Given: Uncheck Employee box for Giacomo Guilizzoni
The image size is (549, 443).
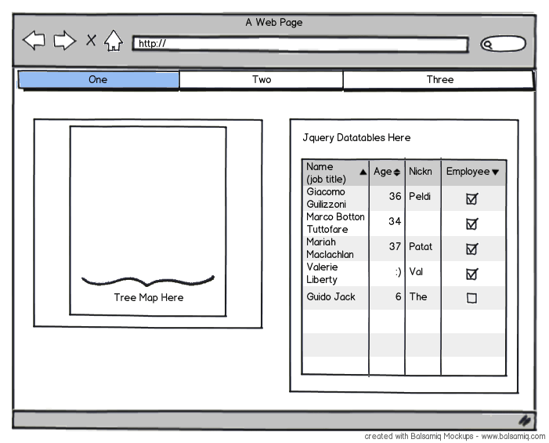Looking at the screenshot, I should pyautogui.click(x=472, y=198).
